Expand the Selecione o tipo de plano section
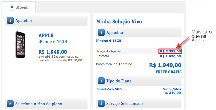The image size is (216, 110). pos(46,104)
